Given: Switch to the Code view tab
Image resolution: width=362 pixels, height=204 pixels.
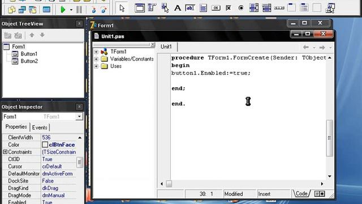Looking at the screenshot, I should [301, 194].
